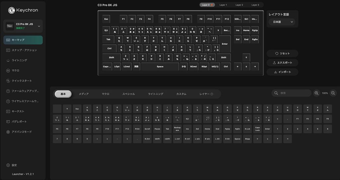Screen dimensions: 340x180
Task: Open 設定 settings at sidebar bottom
Action: 14,165
